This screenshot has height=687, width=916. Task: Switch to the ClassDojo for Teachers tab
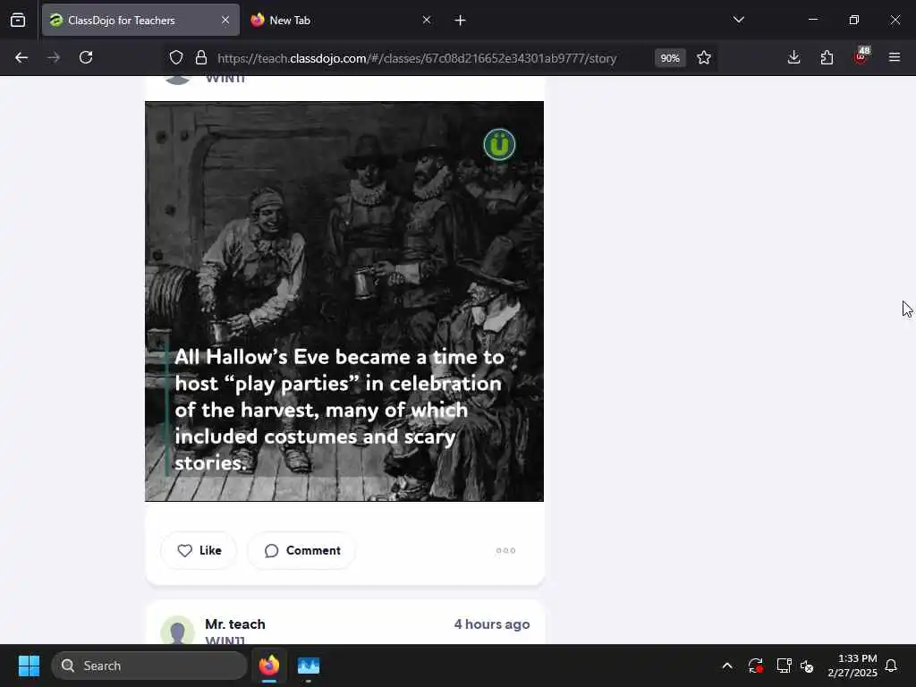pyautogui.click(x=140, y=20)
